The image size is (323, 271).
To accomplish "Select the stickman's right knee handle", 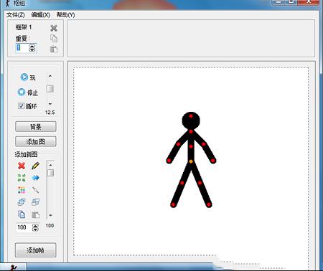I will (200, 183).
